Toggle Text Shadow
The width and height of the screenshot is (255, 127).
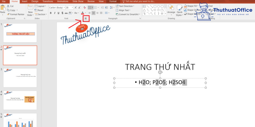(x=62, y=13)
